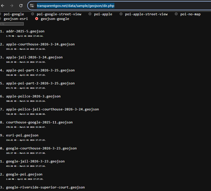Choose the poi-apple radio button
The width and height of the screenshot is (211, 191).
[x=90, y=14]
